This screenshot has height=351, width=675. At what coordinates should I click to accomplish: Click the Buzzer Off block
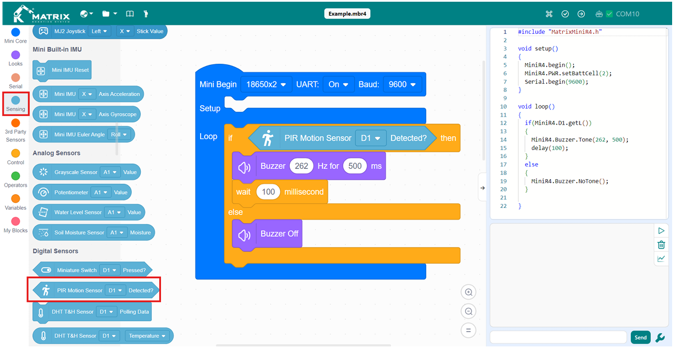[267, 234]
